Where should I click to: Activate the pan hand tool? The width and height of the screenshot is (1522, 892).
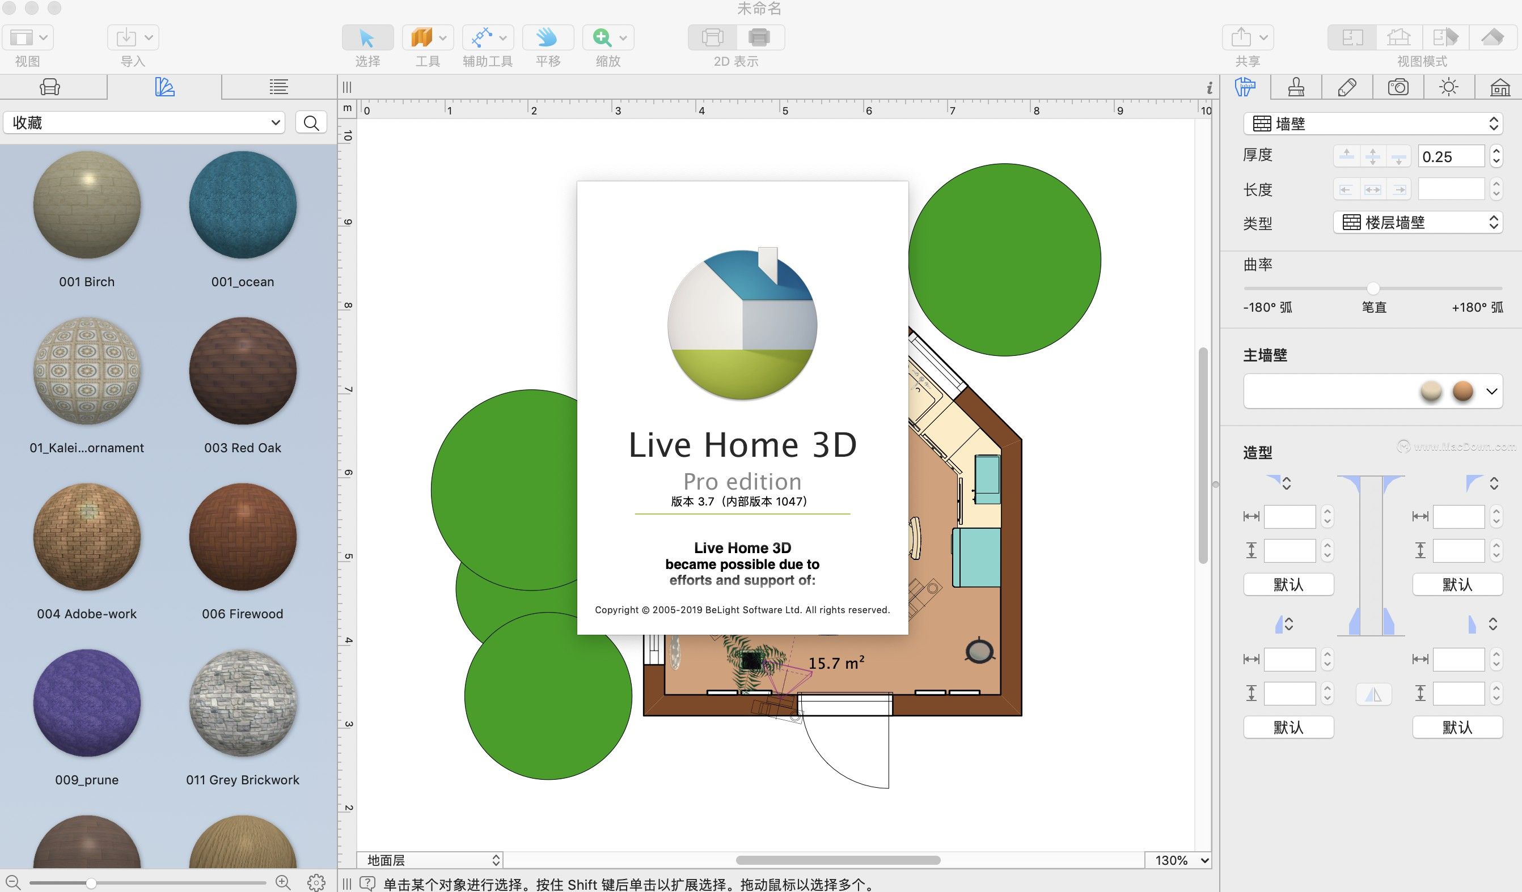coord(547,37)
